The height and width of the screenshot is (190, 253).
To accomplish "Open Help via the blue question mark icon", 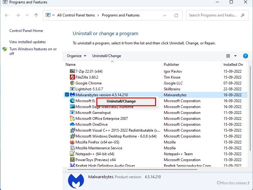I will [246, 56].
